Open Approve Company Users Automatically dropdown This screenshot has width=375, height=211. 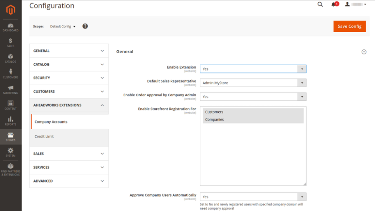click(x=253, y=197)
